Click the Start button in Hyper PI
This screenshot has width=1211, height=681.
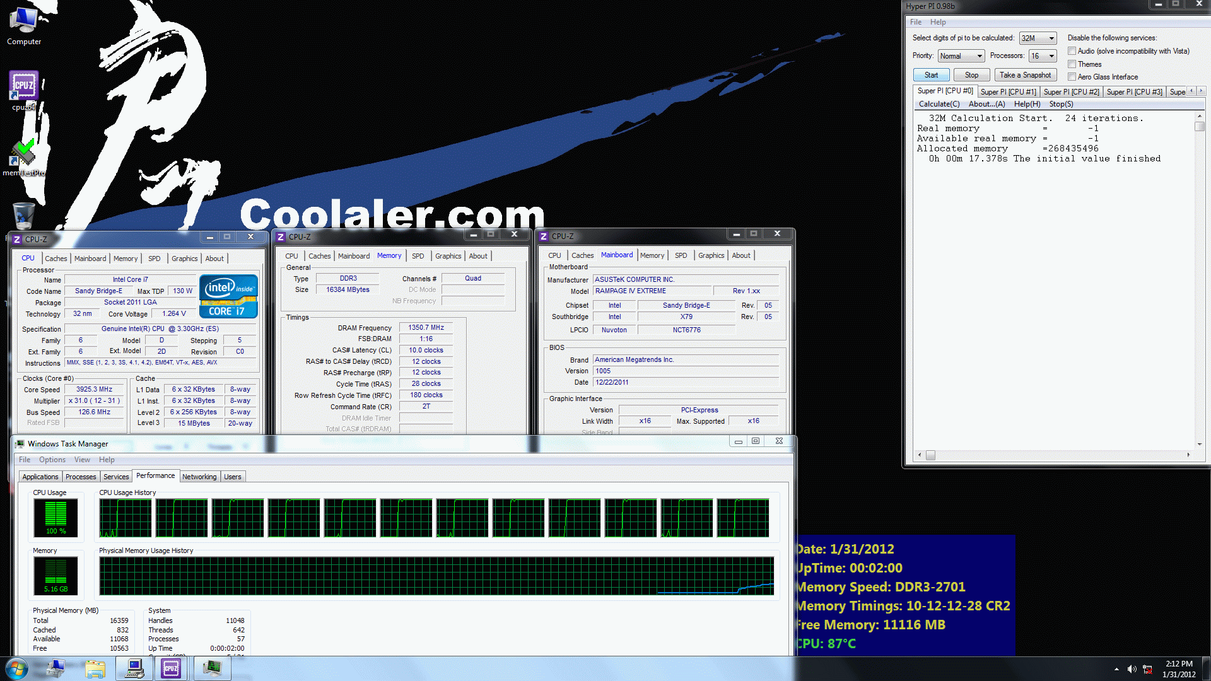tap(931, 75)
